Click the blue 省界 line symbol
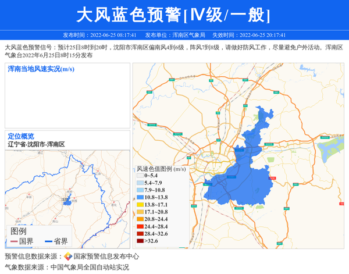This screenshot has width=349, height=274. tap(48, 241)
